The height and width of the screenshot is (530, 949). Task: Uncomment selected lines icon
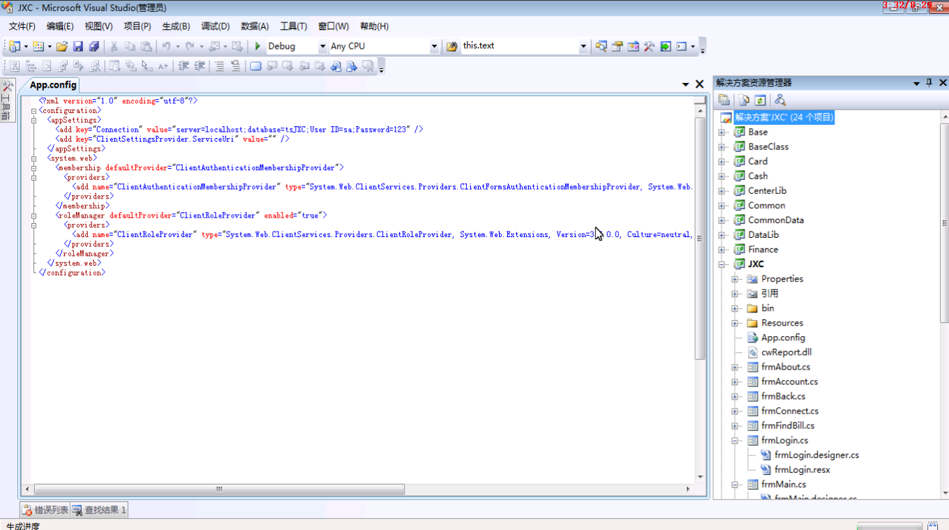click(x=235, y=66)
